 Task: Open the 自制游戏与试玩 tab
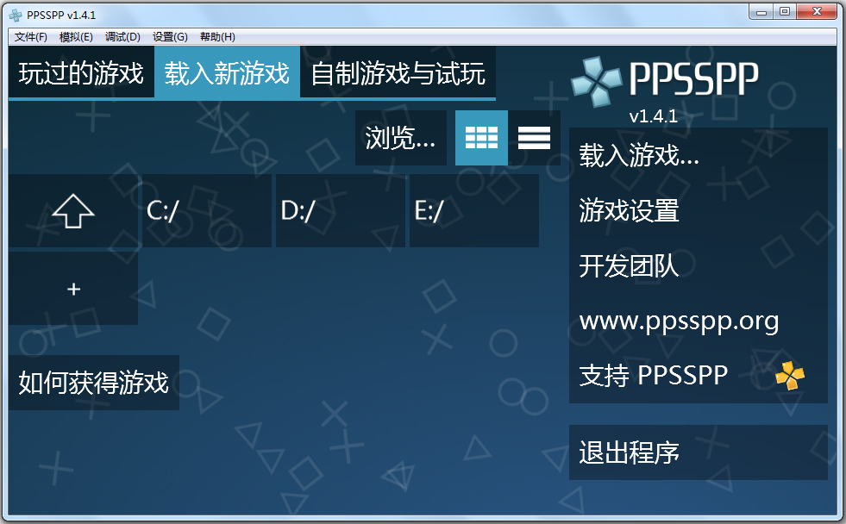point(398,72)
